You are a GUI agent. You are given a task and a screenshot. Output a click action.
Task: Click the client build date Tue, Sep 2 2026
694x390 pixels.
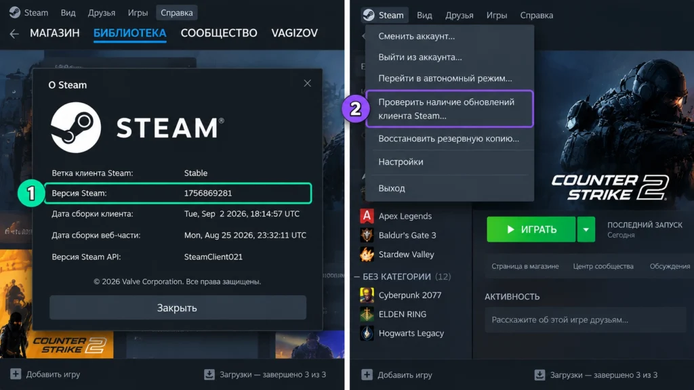[242, 213]
